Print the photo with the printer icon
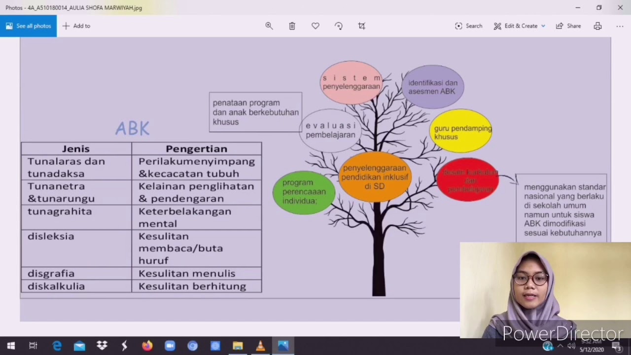 click(x=597, y=26)
